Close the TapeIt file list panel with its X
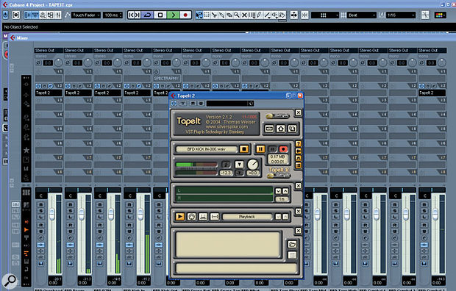 coord(299,231)
